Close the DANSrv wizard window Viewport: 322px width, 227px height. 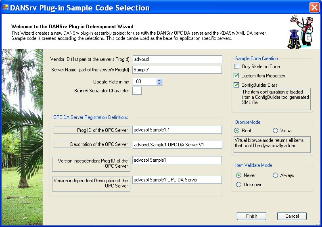[x=314, y=8]
